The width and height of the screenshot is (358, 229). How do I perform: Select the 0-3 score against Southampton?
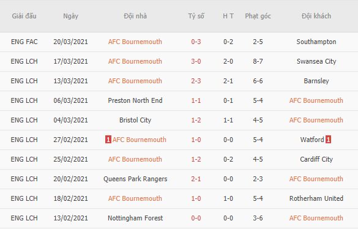[196, 42]
